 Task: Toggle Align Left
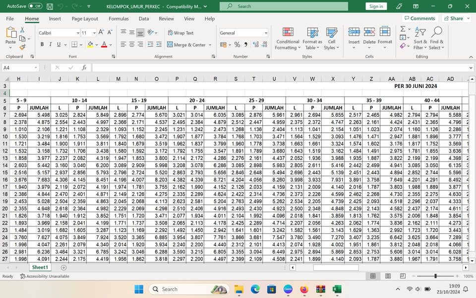[123, 44]
